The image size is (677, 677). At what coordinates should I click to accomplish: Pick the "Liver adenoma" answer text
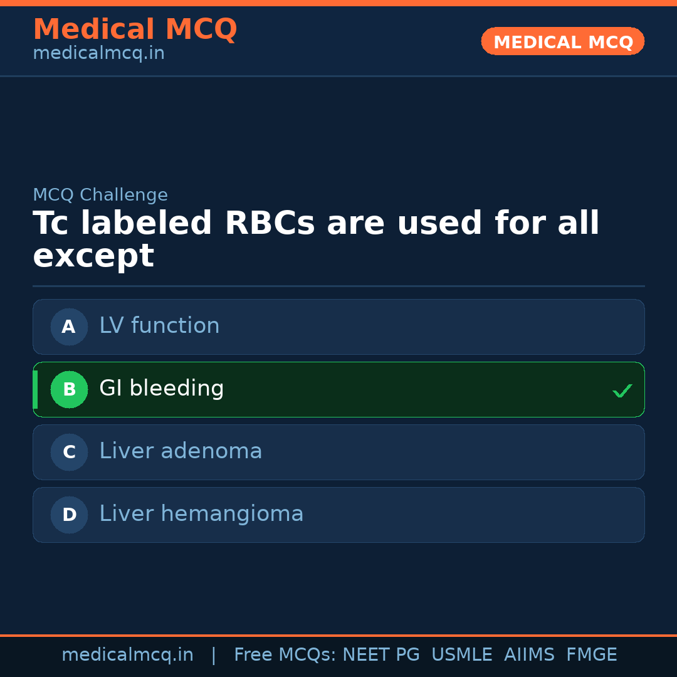point(181,451)
